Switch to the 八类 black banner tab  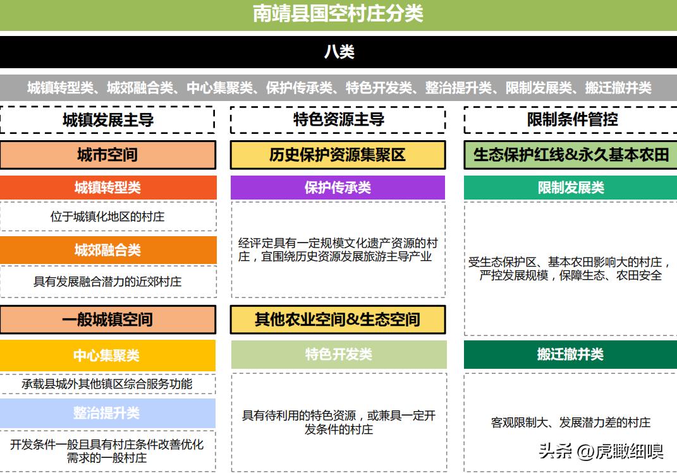(338, 52)
